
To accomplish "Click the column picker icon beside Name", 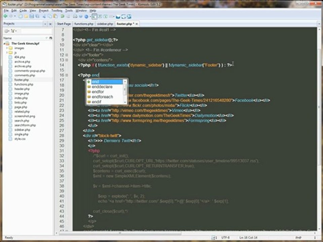I will click(x=51, y=38).
